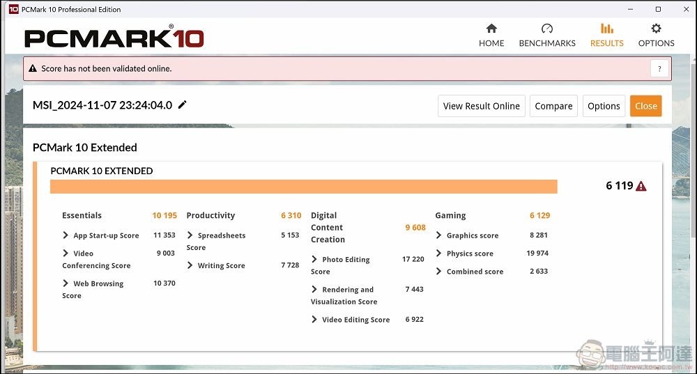The width and height of the screenshot is (697, 374).
Task: Open the HOME tab
Action: click(x=491, y=36)
